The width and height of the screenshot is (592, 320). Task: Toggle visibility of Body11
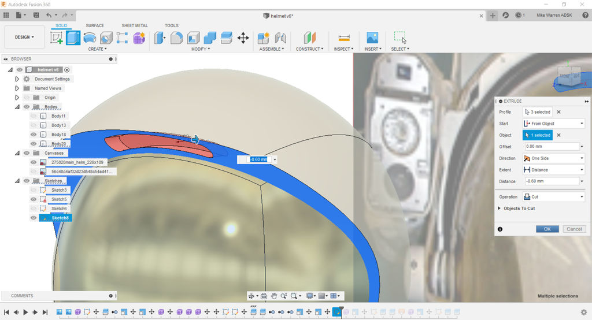click(34, 116)
